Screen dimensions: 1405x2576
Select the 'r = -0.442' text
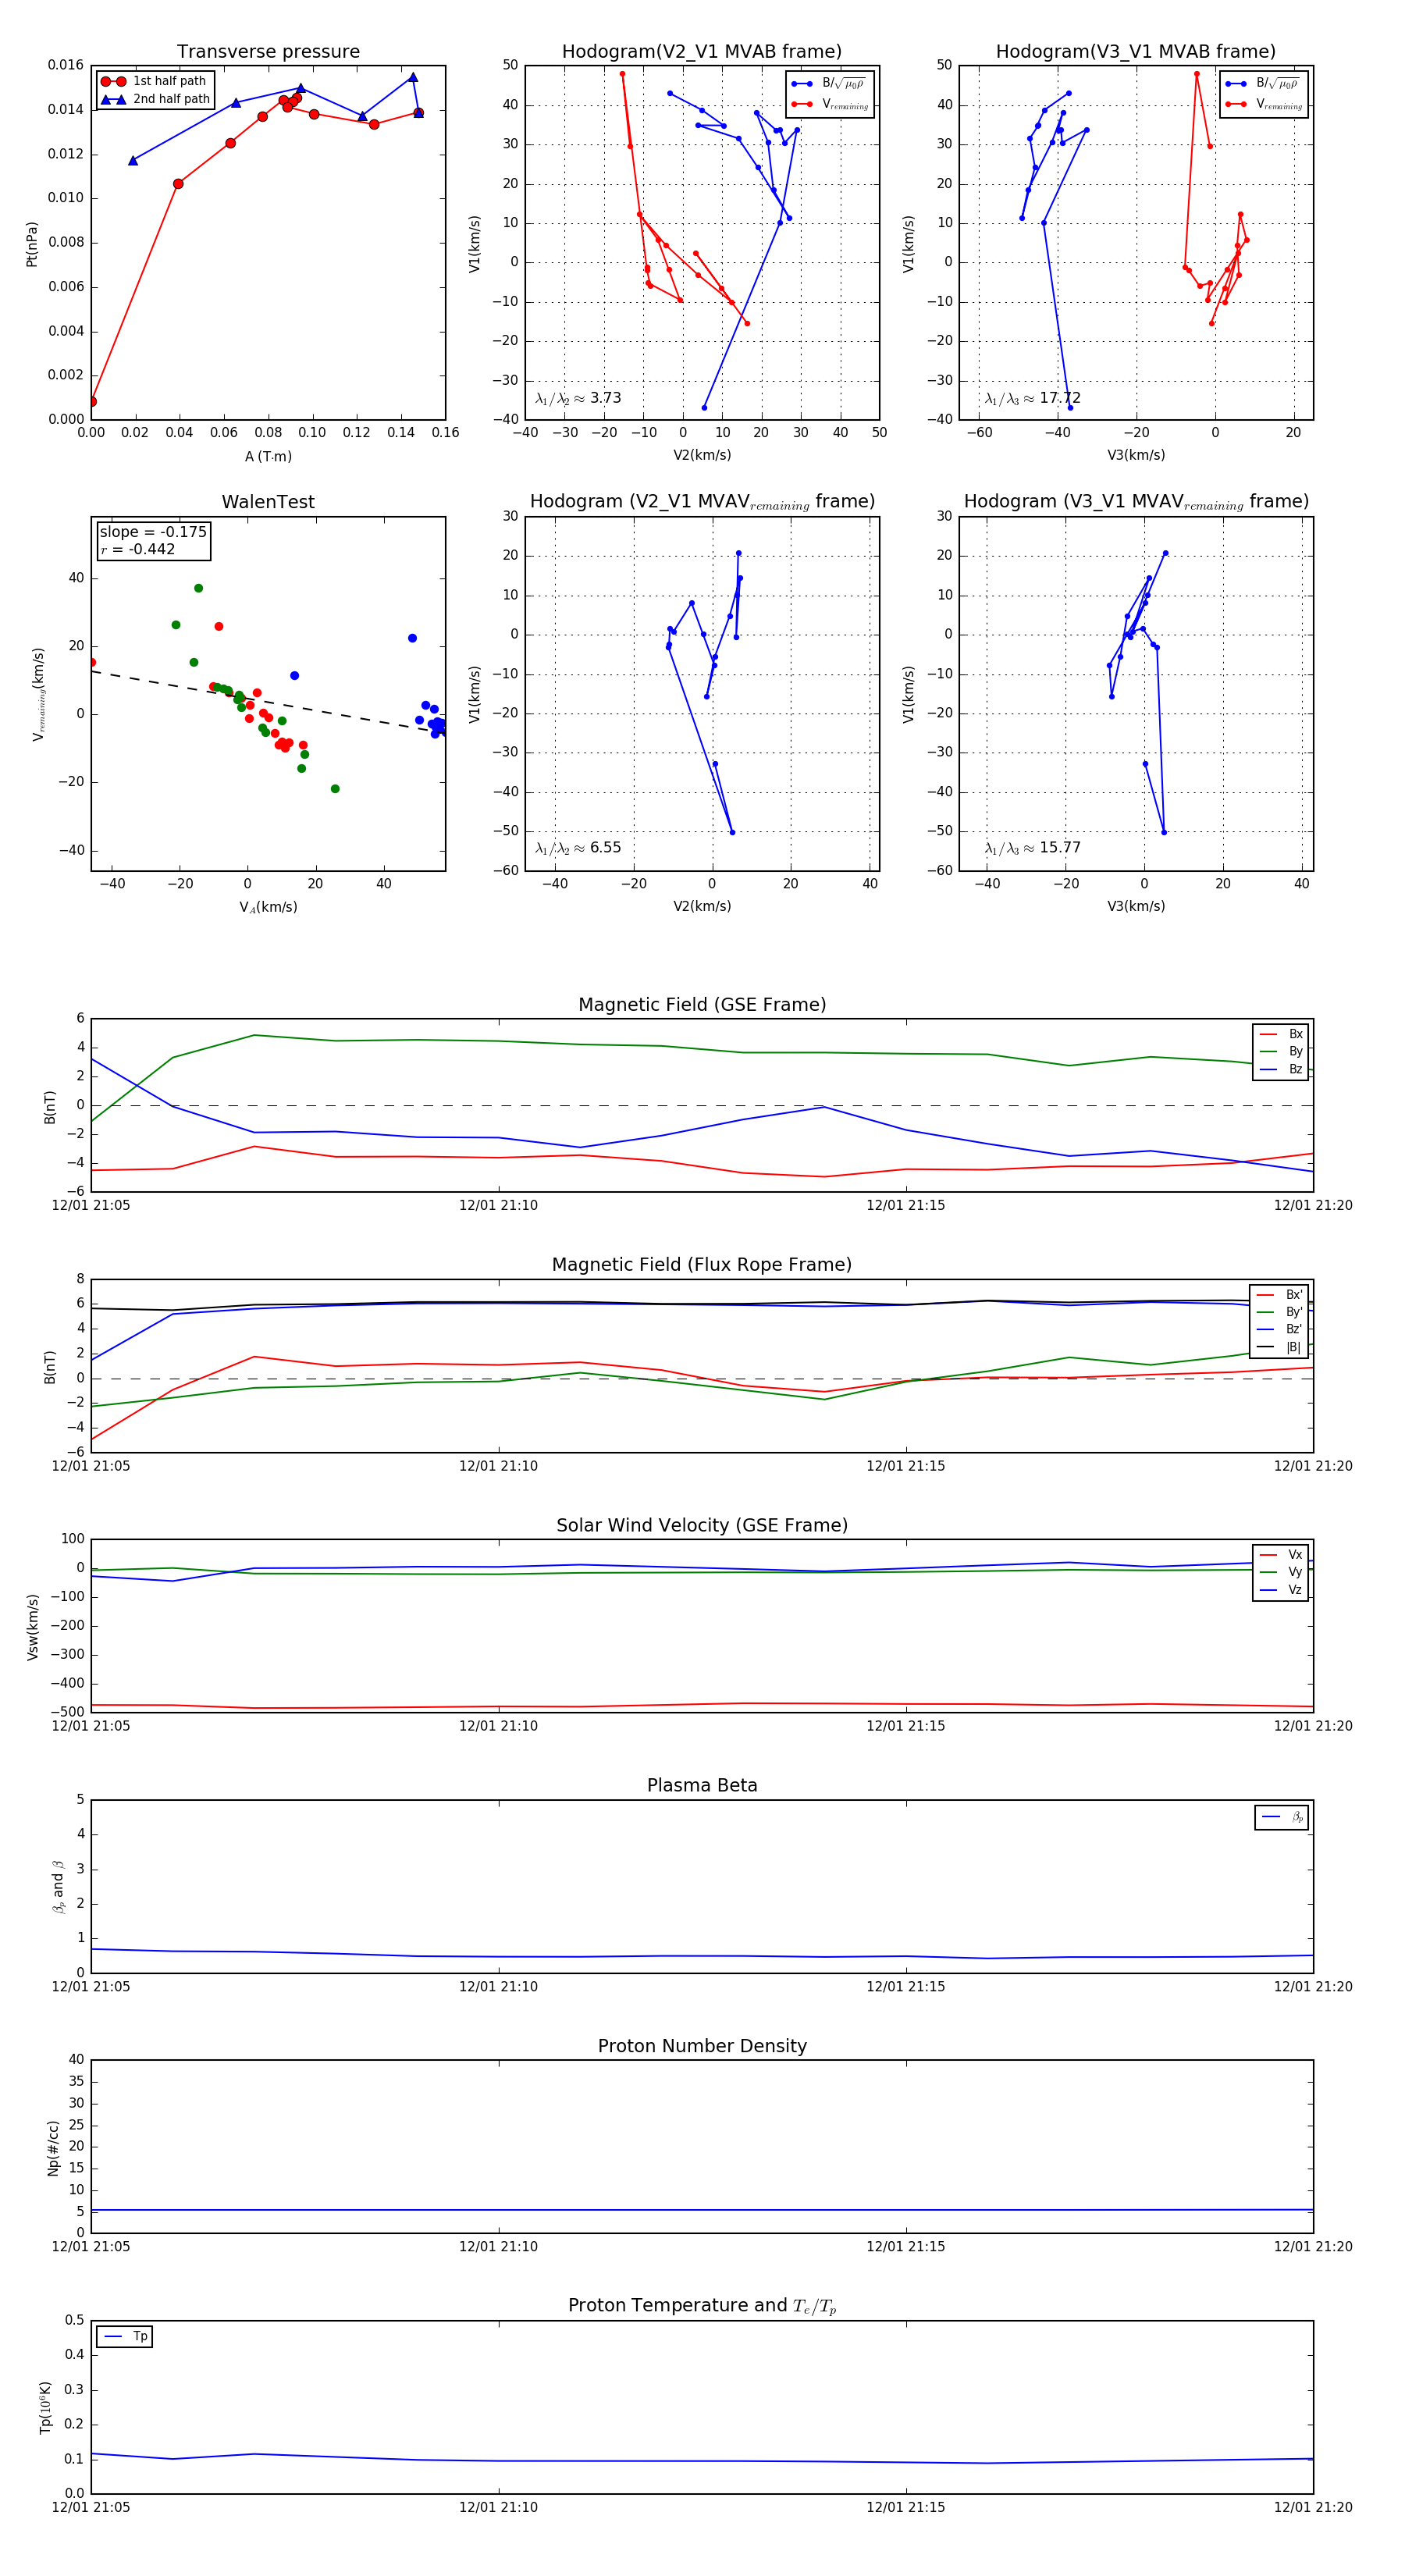coord(137,549)
